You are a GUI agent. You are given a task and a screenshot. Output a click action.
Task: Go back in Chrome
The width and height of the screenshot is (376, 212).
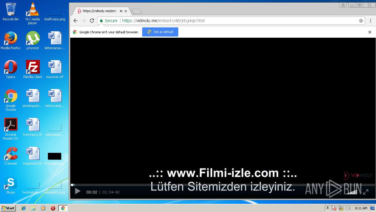(75, 21)
